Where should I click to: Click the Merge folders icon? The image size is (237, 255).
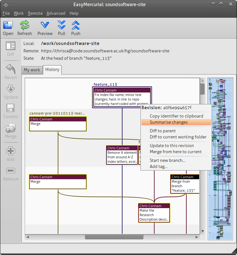[11, 128]
